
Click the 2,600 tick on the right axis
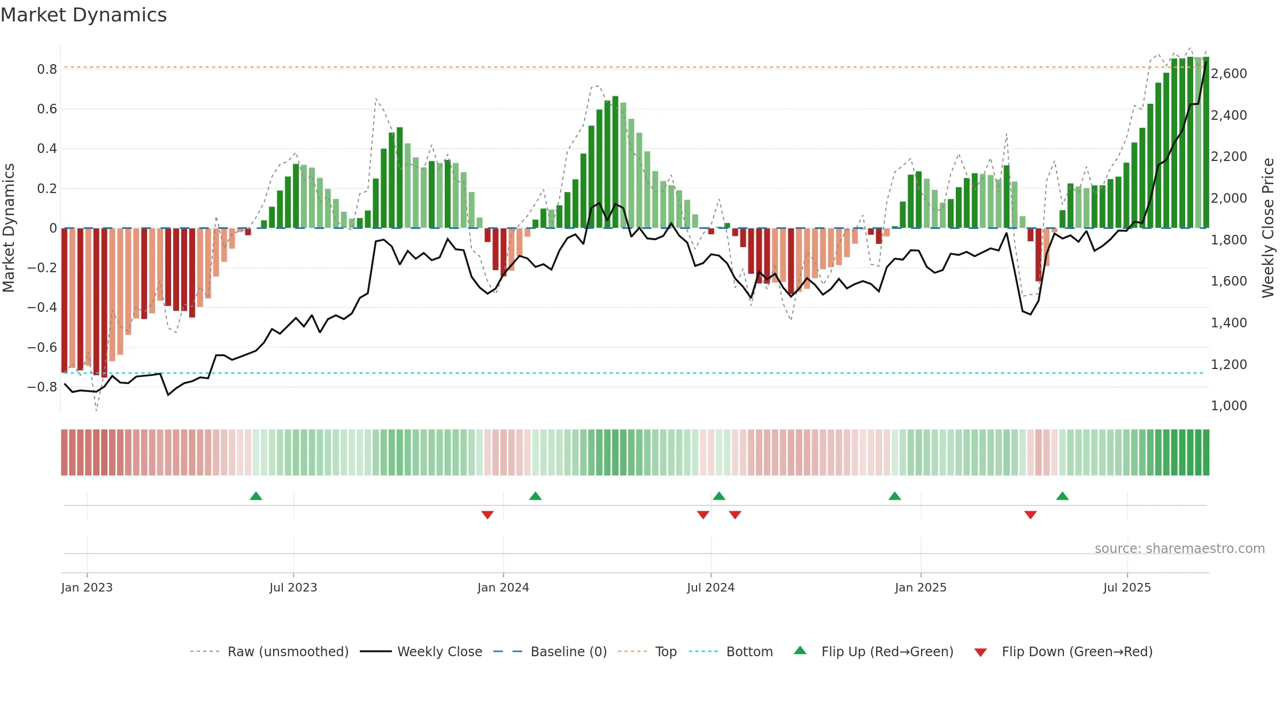(x=1229, y=74)
